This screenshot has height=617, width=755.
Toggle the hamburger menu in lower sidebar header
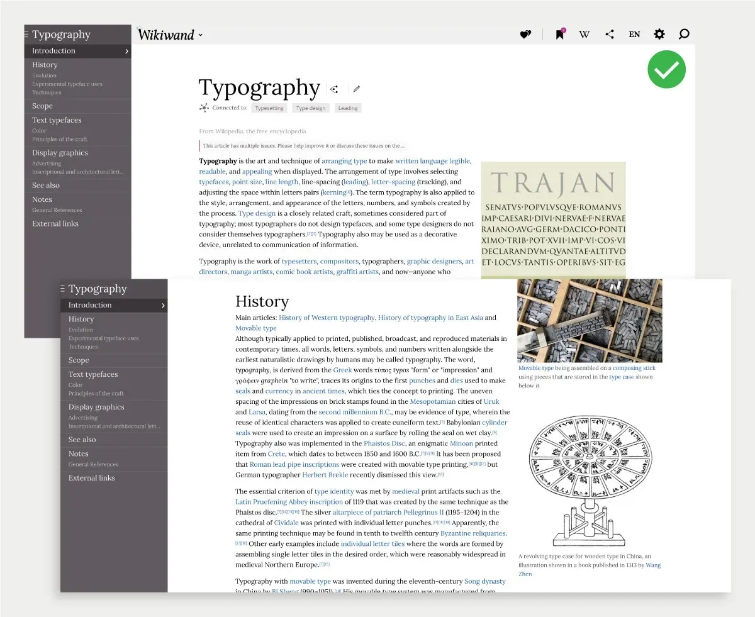pos(63,289)
